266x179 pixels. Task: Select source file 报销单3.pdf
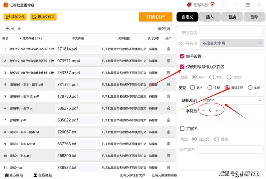[x=18, y=120]
